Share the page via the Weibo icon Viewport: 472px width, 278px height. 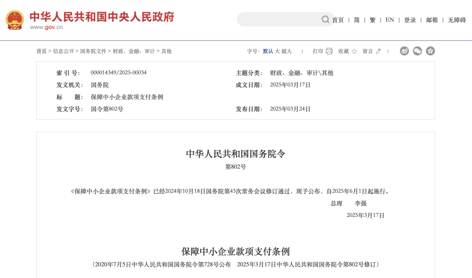pyautogui.click(x=404, y=51)
